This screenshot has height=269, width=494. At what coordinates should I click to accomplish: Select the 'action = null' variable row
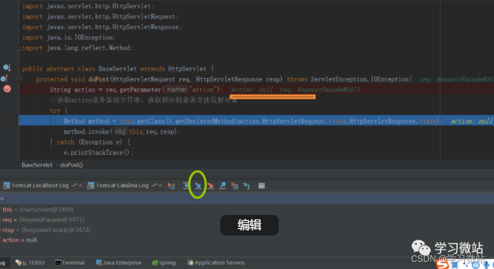[19, 240]
